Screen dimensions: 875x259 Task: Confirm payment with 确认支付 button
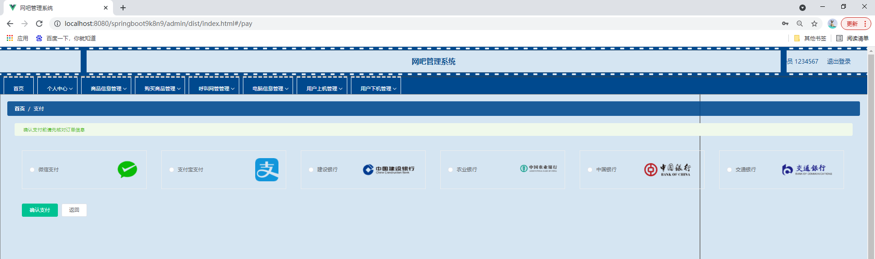tap(40, 210)
